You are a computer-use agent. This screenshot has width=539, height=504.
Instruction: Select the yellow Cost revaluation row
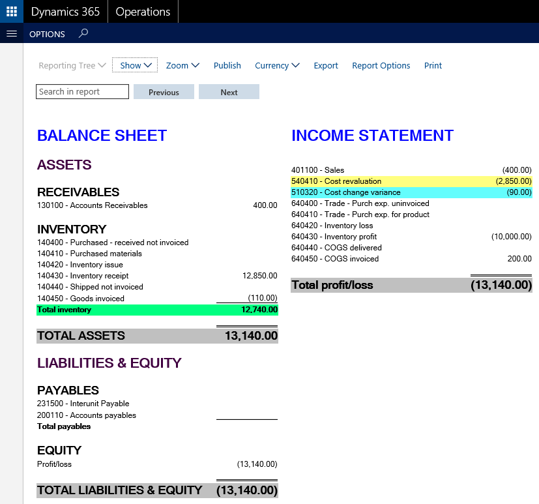tap(411, 181)
